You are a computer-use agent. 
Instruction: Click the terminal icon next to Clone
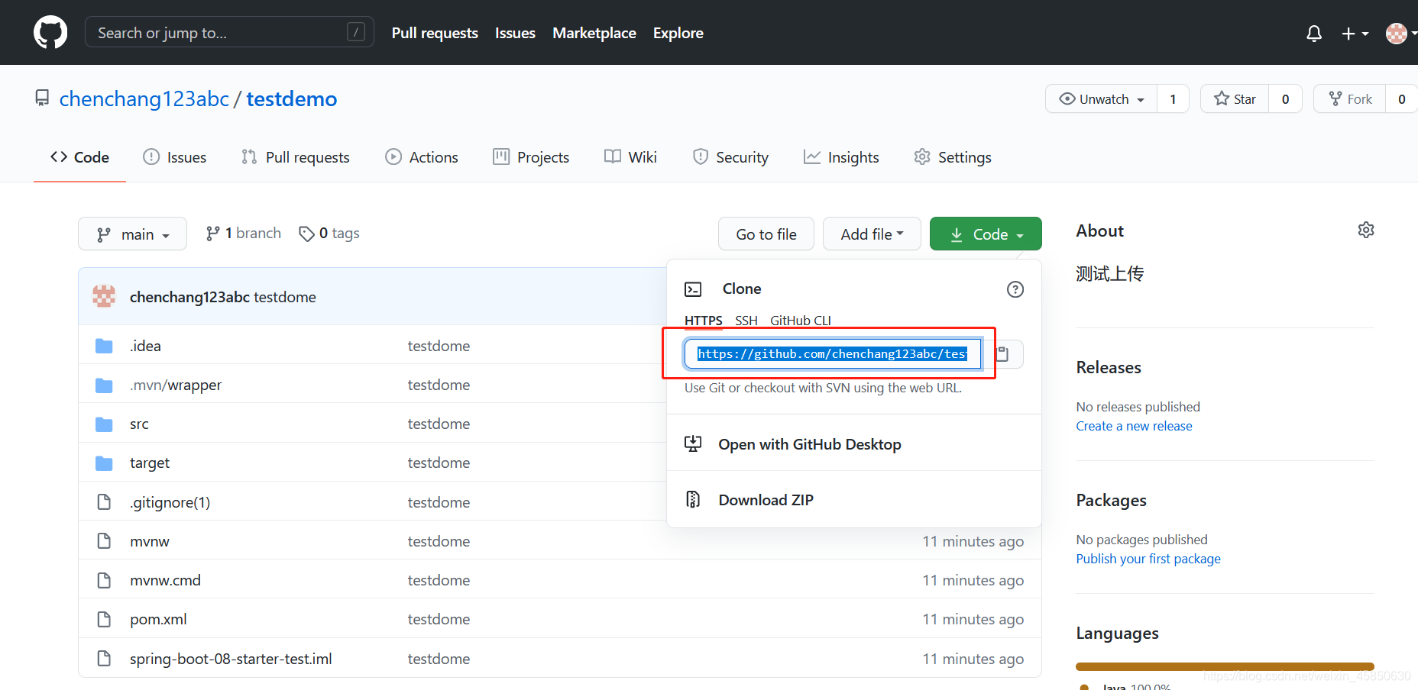tap(693, 289)
